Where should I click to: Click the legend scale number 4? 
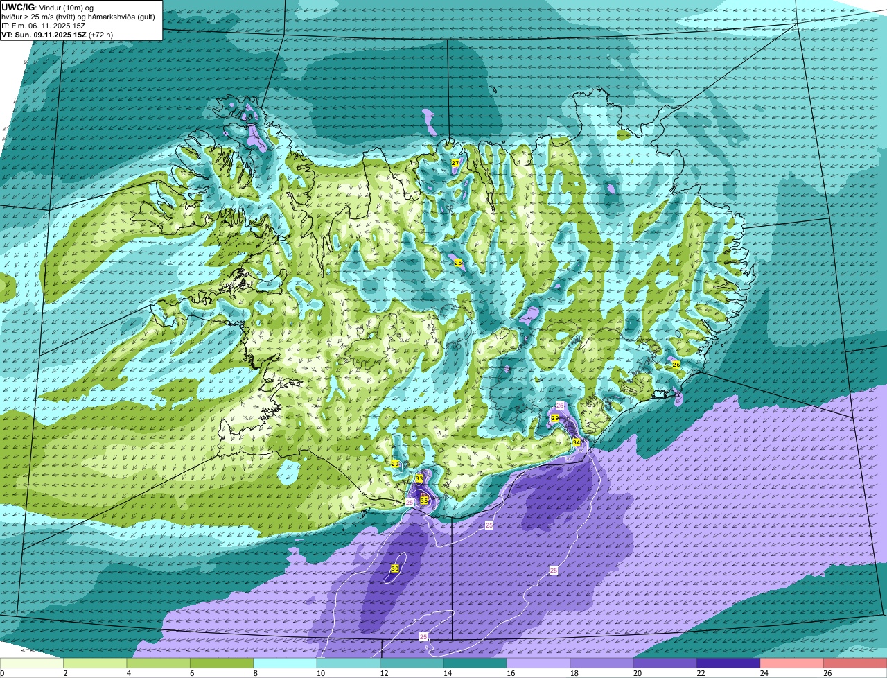tap(128, 673)
